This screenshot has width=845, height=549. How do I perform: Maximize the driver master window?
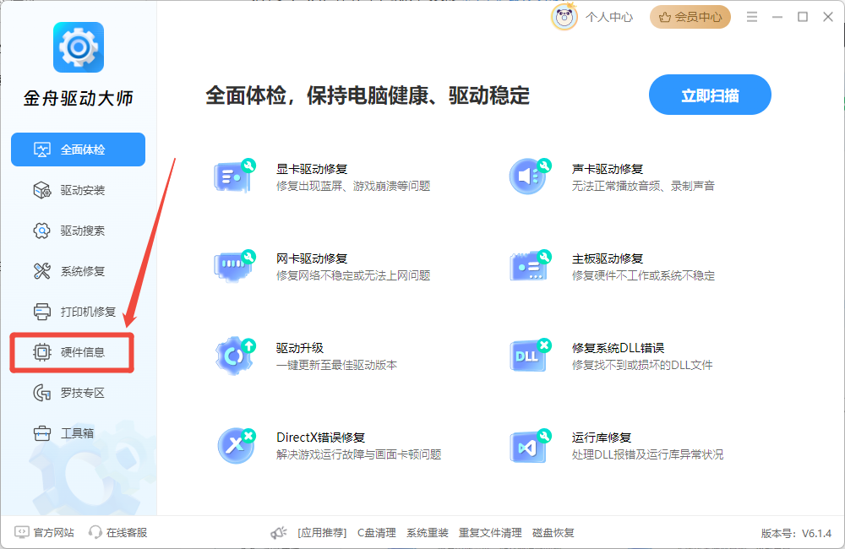pyautogui.click(x=803, y=17)
